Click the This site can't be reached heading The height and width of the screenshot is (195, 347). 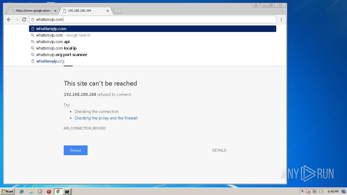(100, 83)
